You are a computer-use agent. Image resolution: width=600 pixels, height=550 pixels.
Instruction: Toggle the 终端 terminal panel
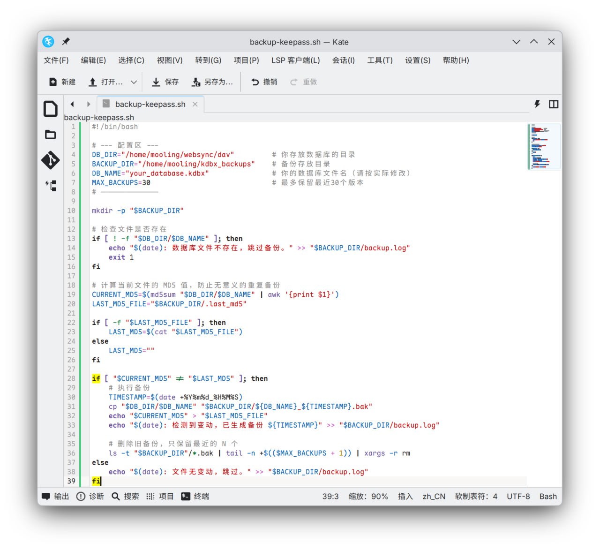click(195, 497)
